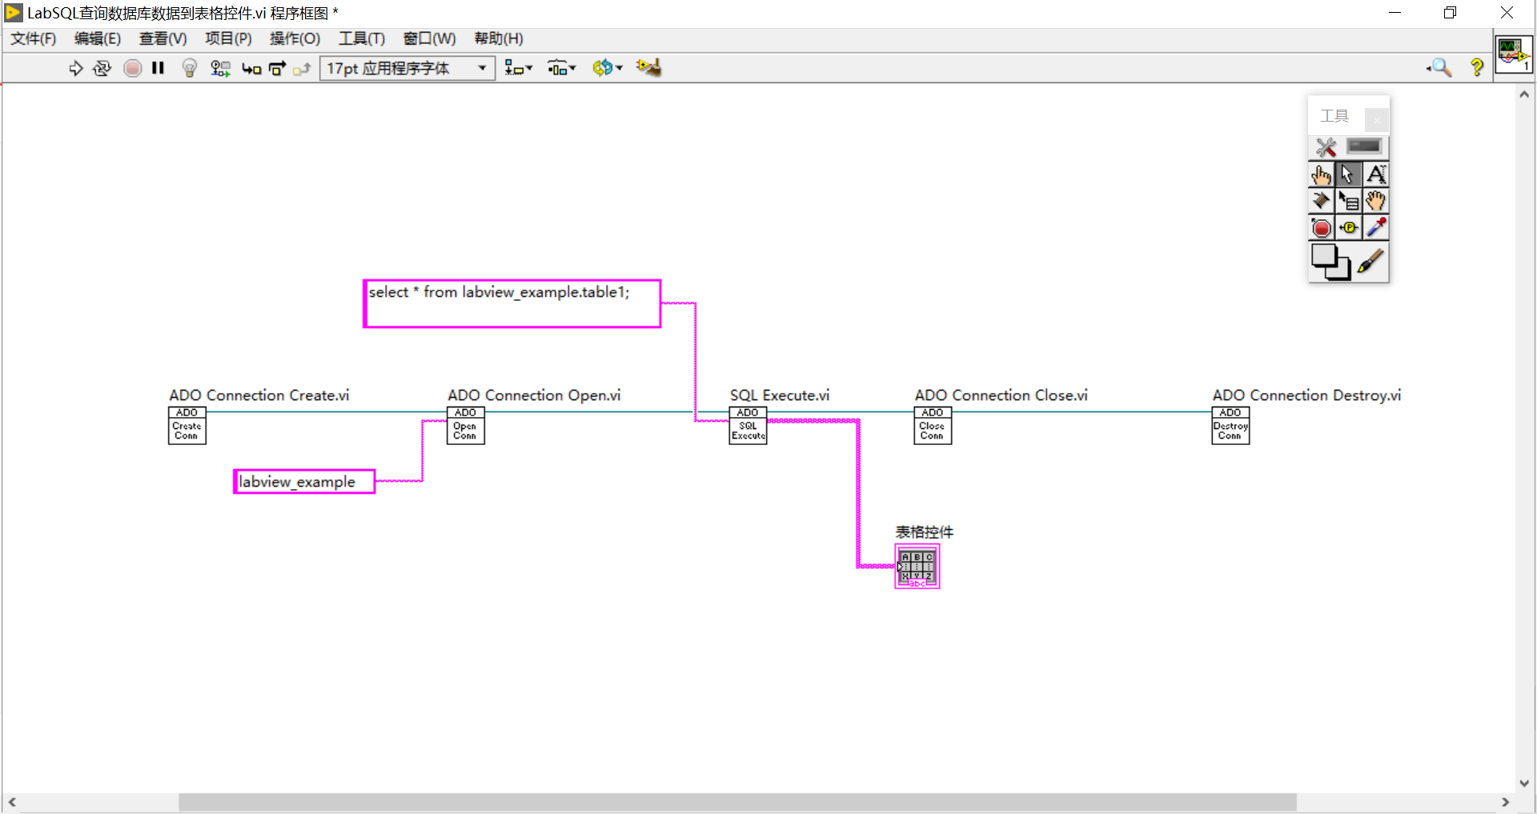Select the Probe Data tool

click(x=1349, y=227)
